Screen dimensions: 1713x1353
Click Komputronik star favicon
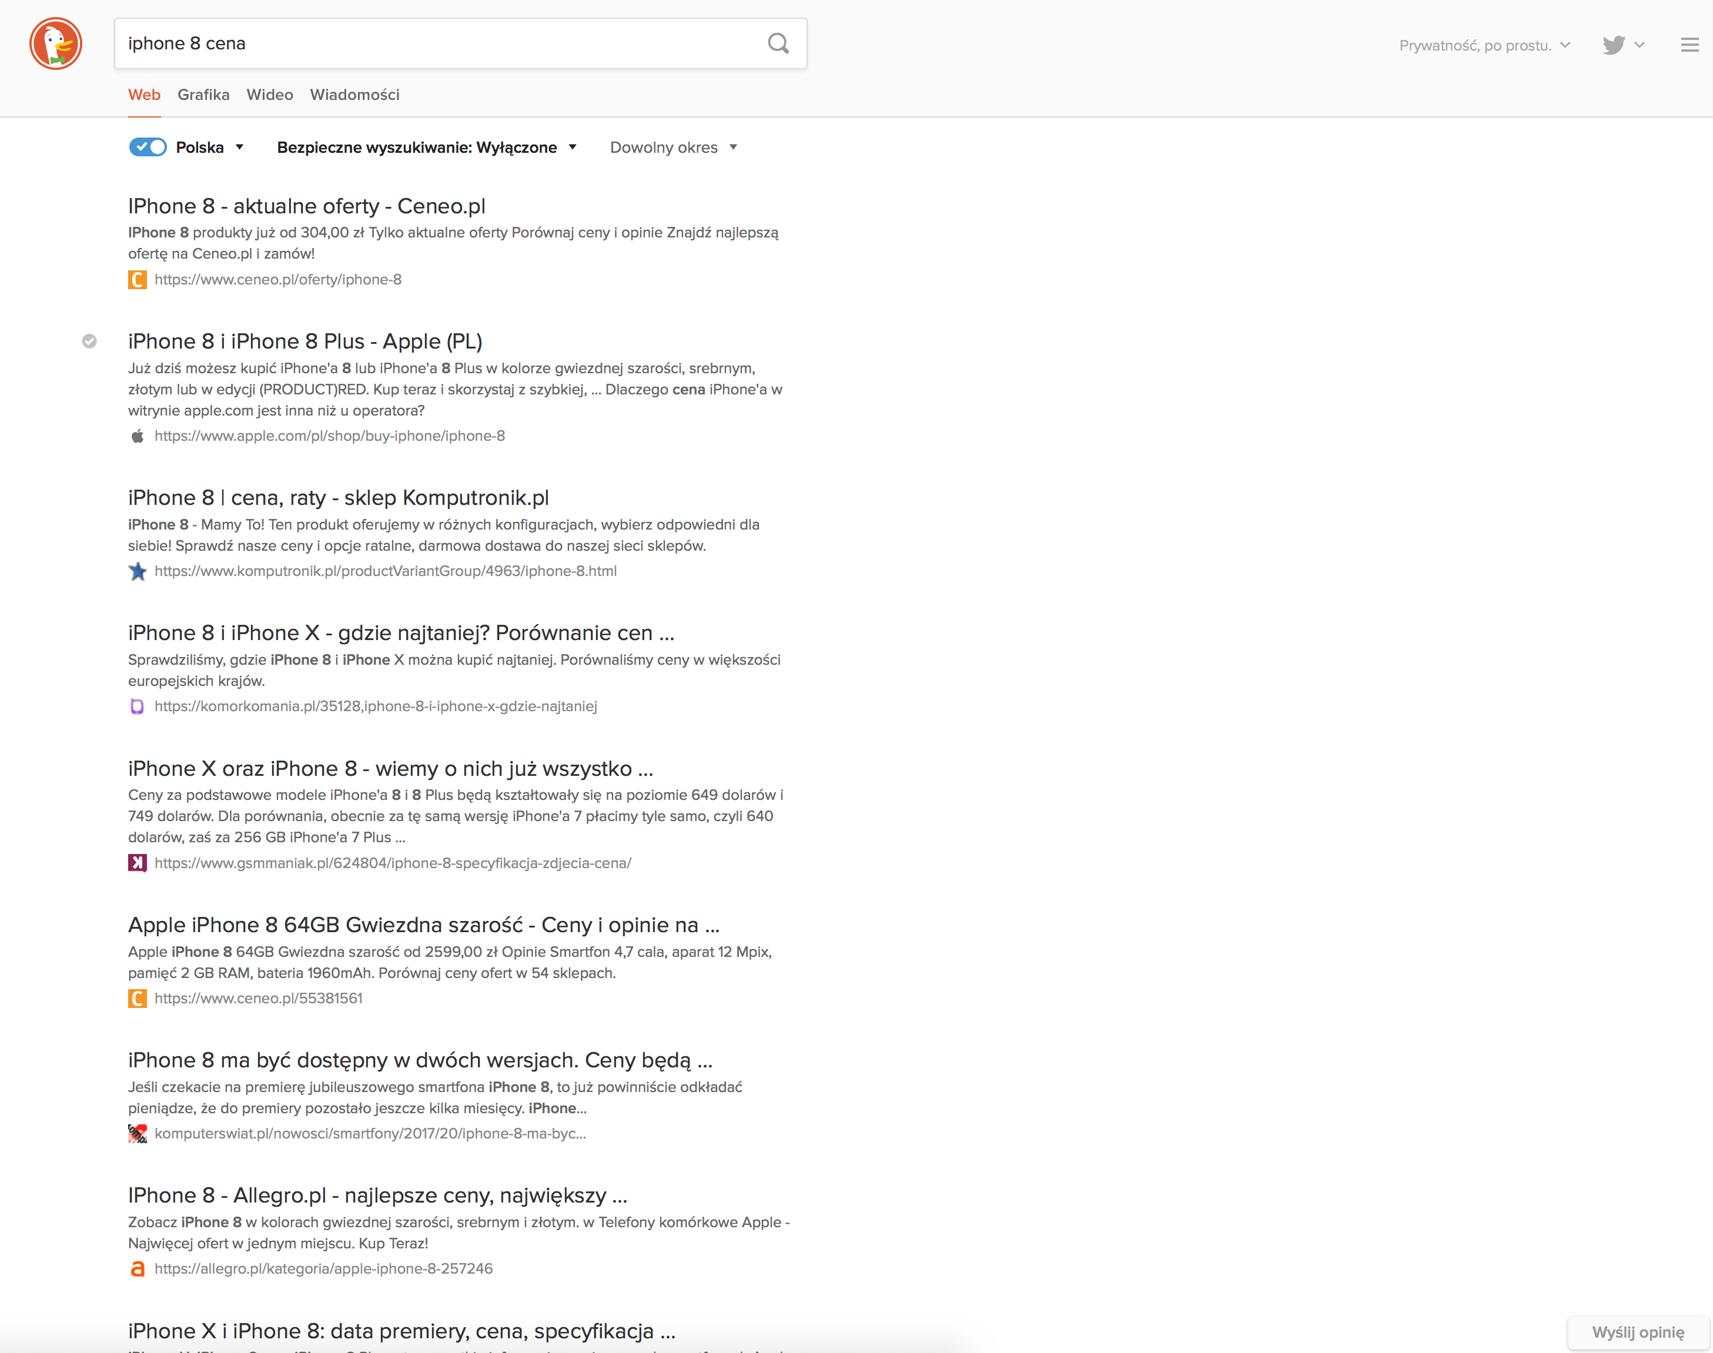[137, 571]
